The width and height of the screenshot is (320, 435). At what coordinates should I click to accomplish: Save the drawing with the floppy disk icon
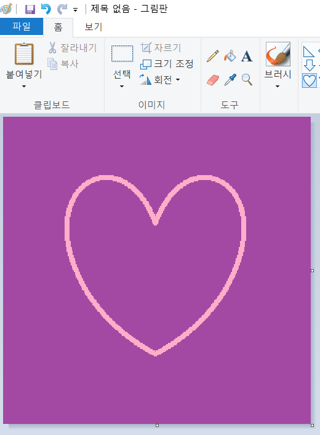tap(30, 9)
